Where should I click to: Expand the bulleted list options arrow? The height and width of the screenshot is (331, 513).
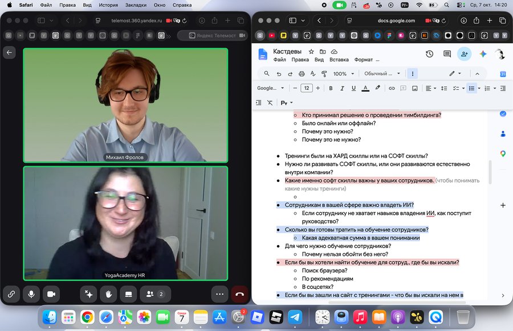click(x=479, y=88)
